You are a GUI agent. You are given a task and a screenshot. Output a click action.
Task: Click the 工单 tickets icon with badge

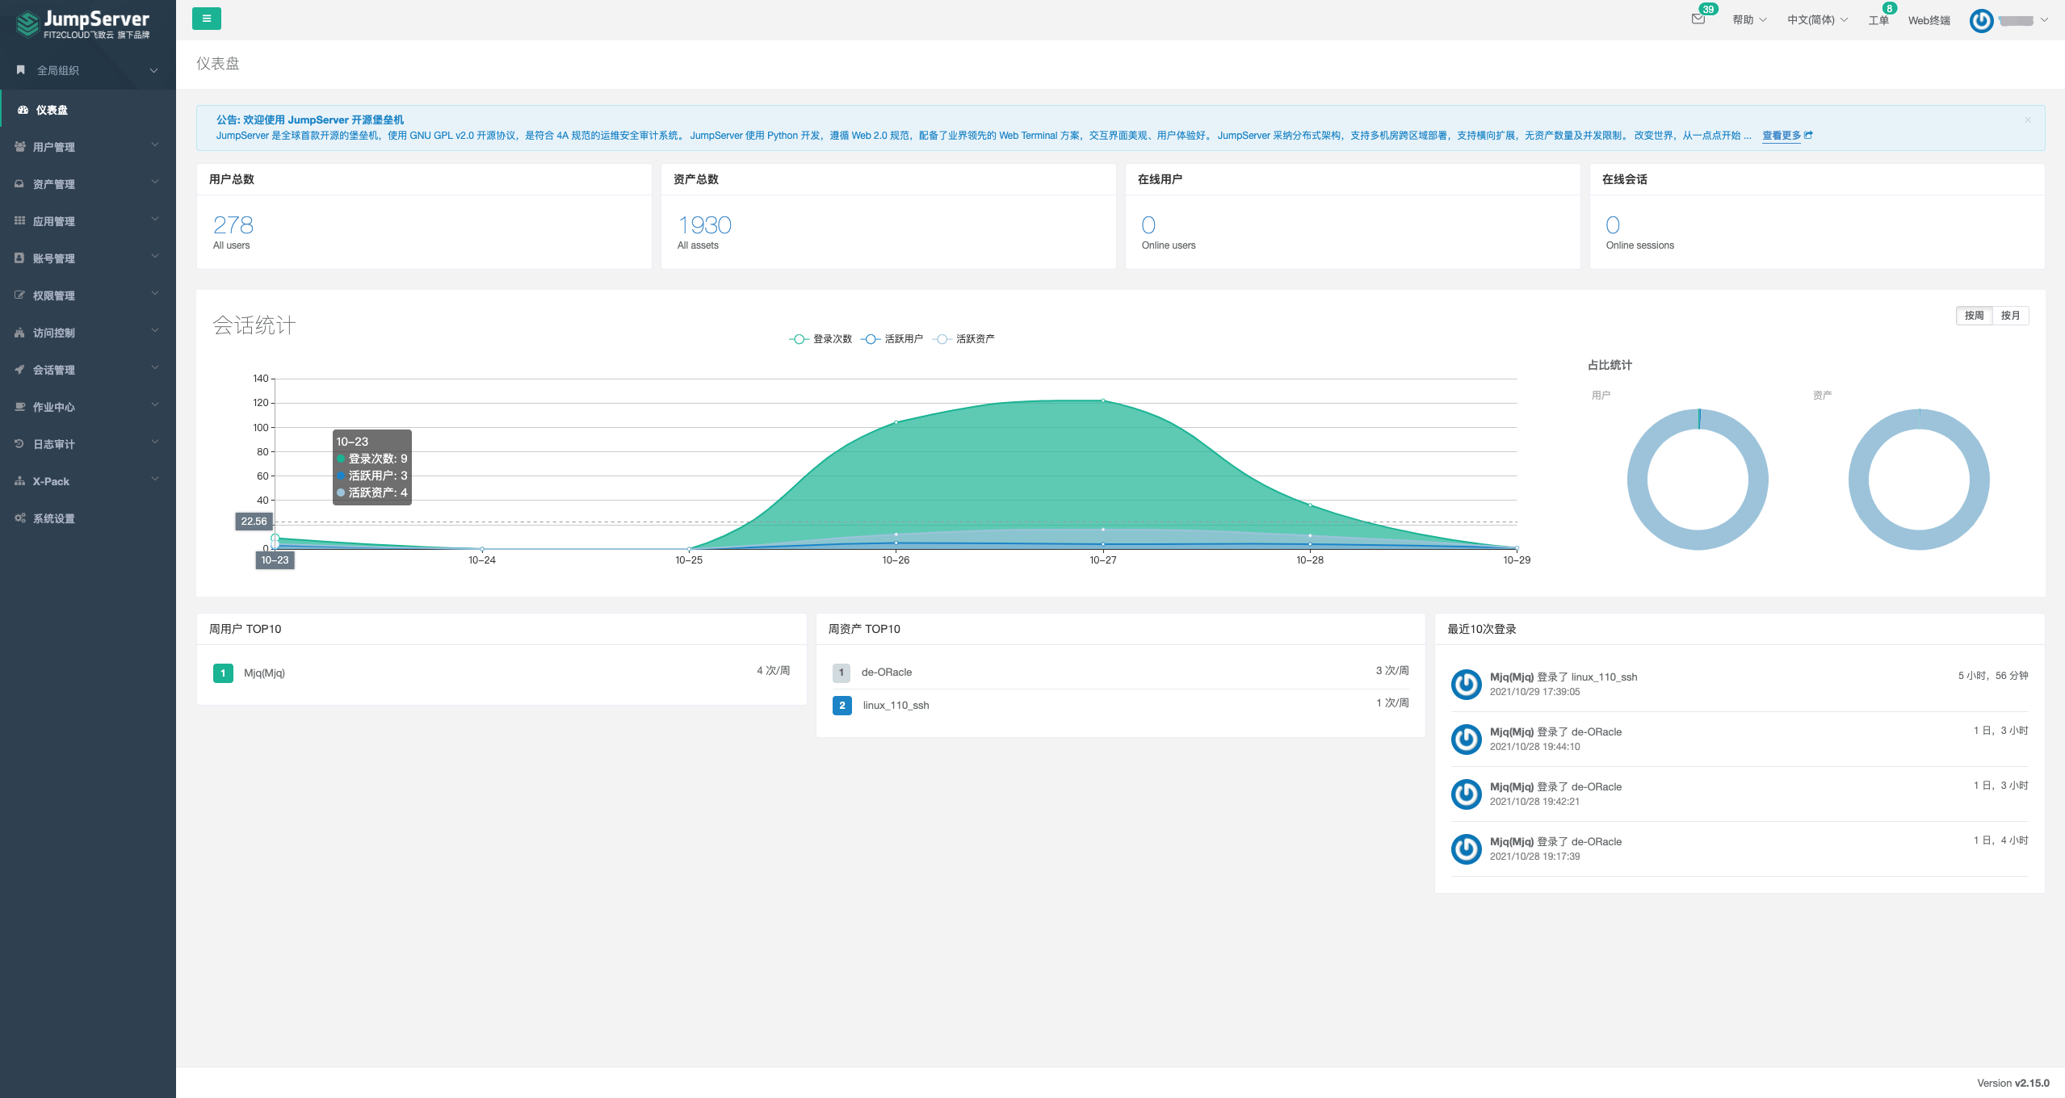(1878, 20)
